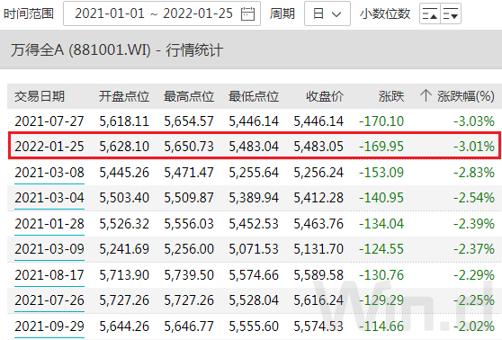Sort by 最低点位 column header
The height and width of the screenshot is (340, 502).
point(254,96)
